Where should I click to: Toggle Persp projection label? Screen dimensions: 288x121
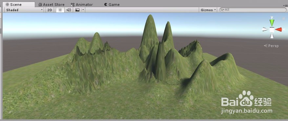point(271,46)
